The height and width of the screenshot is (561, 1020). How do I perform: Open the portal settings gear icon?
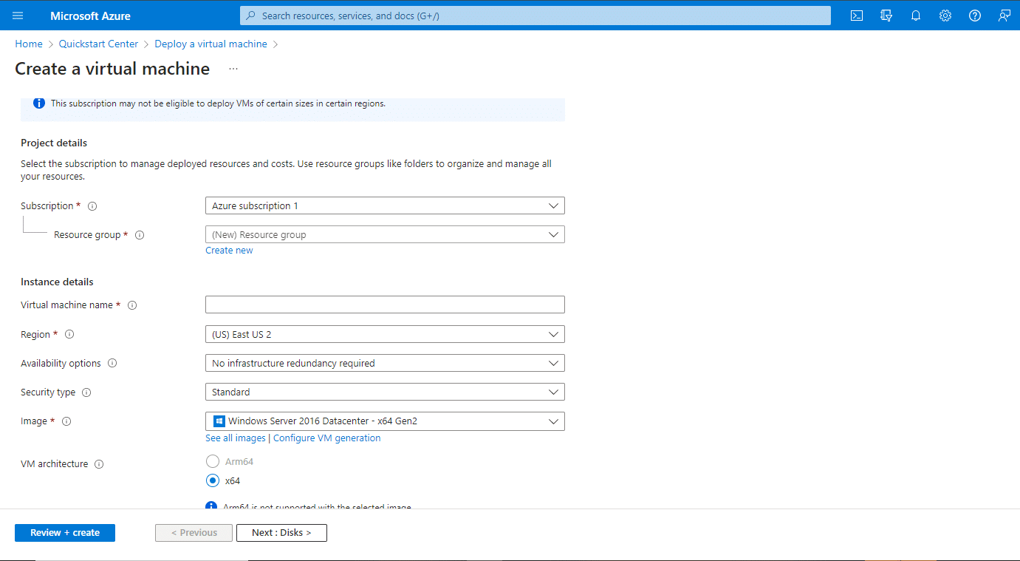(945, 15)
